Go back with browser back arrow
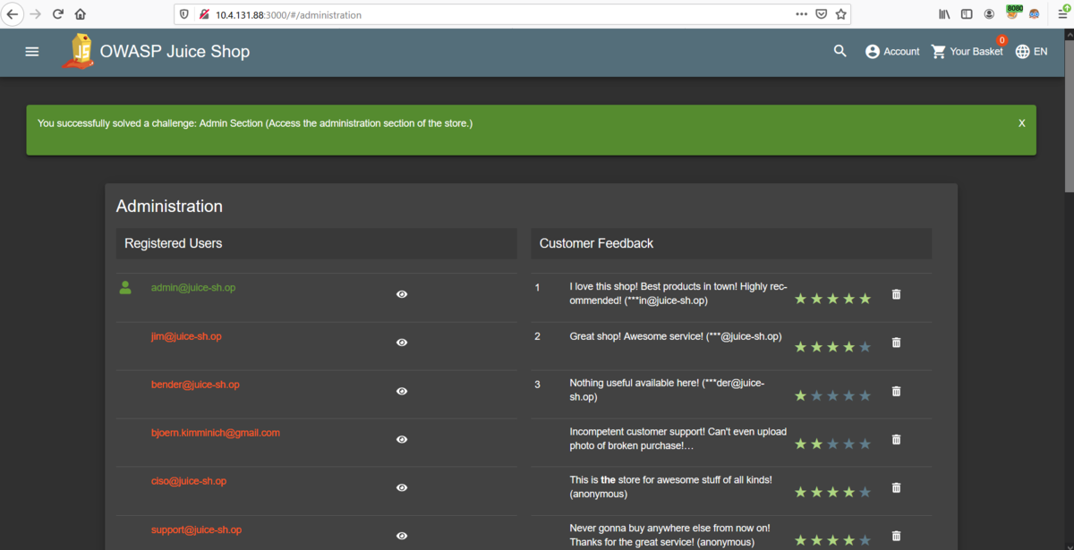This screenshot has width=1074, height=550. click(x=13, y=14)
